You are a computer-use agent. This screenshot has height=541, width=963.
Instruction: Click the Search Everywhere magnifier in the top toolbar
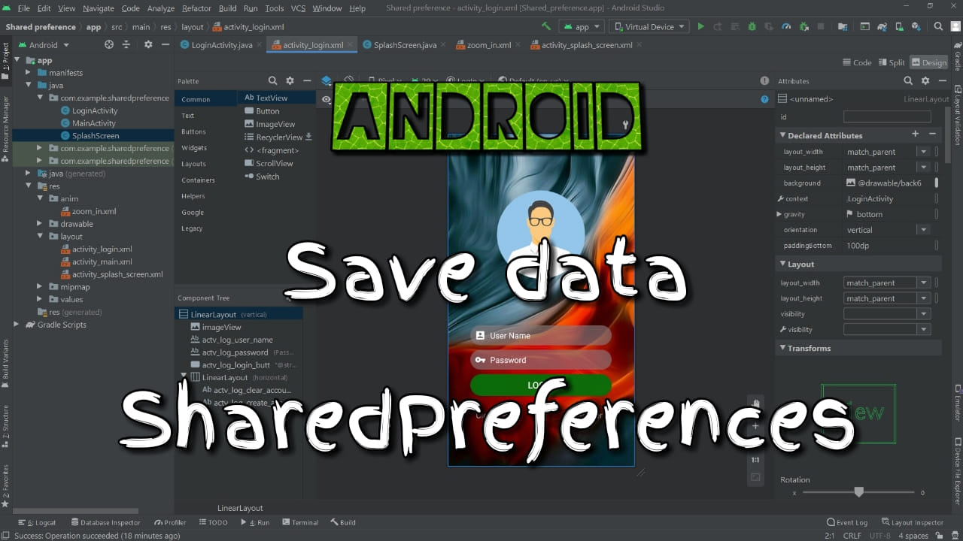pos(939,26)
